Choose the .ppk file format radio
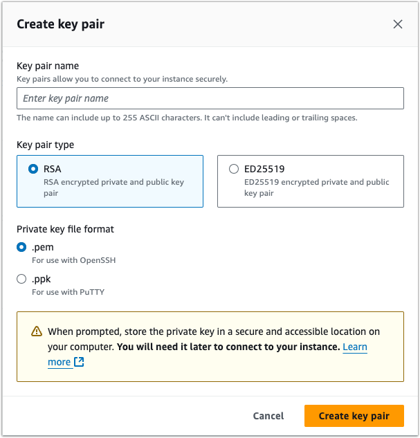Screen dimensions: 420x438 point(21,279)
